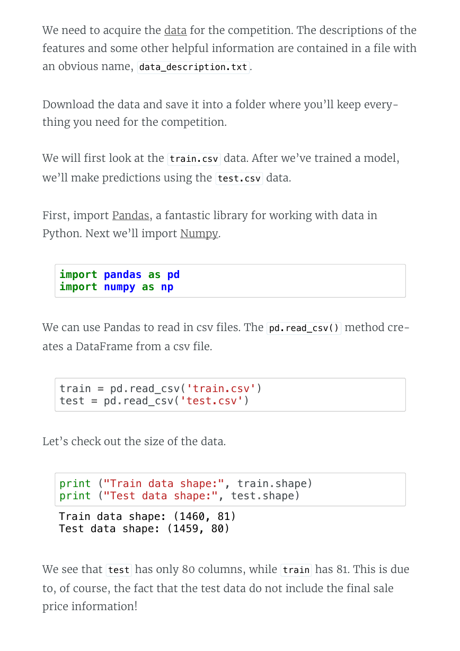Click the test.csv inline code label

click(x=239, y=178)
